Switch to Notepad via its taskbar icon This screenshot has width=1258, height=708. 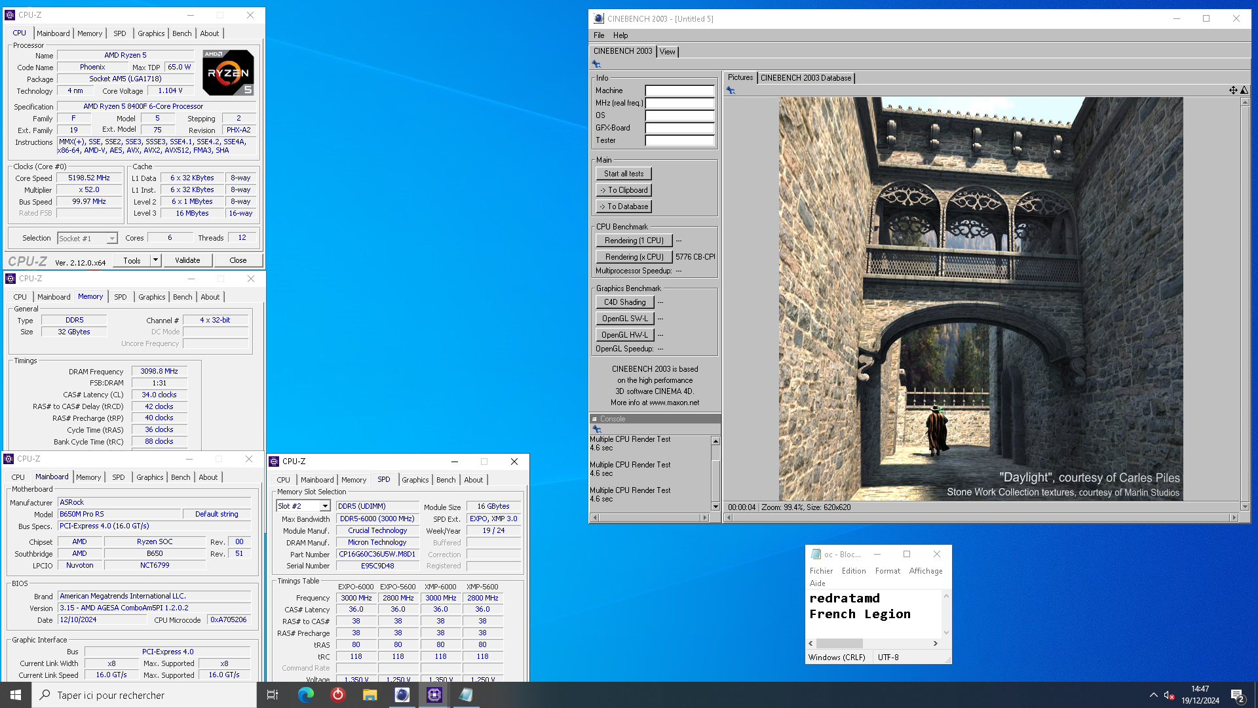(466, 695)
